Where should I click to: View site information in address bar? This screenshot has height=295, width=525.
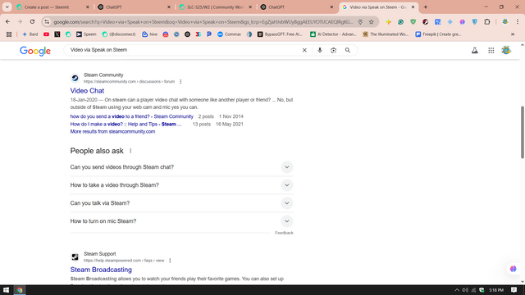[x=47, y=22]
